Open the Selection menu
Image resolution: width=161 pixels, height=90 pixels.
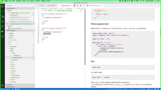click(19, 1)
